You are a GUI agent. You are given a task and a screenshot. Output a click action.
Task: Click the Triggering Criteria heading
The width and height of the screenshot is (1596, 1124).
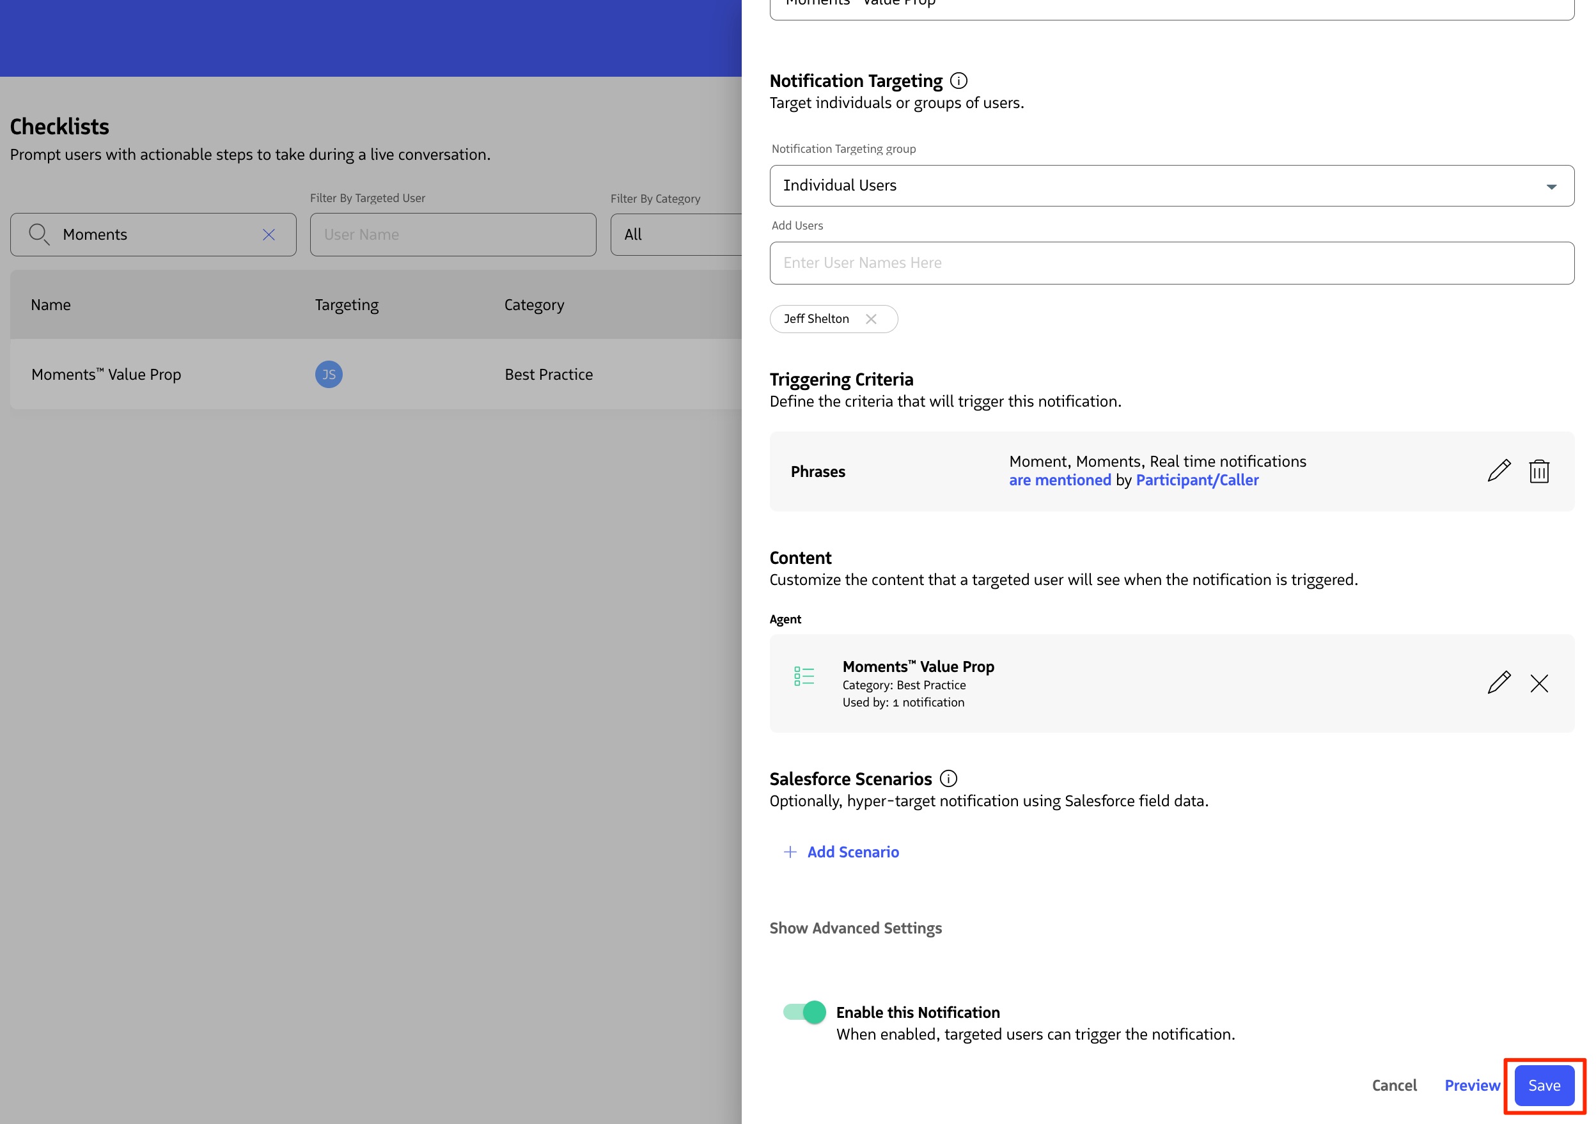[841, 380]
